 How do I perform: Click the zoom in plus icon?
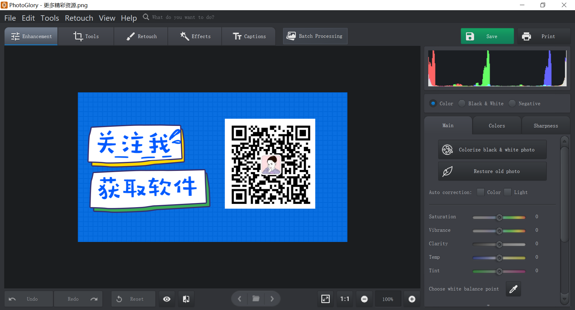(x=412, y=299)
